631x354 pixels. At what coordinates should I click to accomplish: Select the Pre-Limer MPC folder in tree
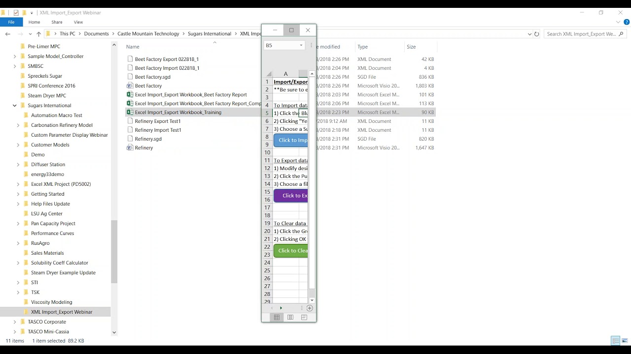[44, 46]
